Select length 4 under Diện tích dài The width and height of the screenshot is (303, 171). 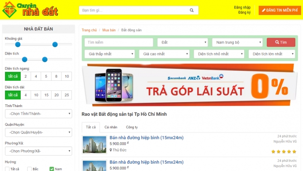[26, 95]
